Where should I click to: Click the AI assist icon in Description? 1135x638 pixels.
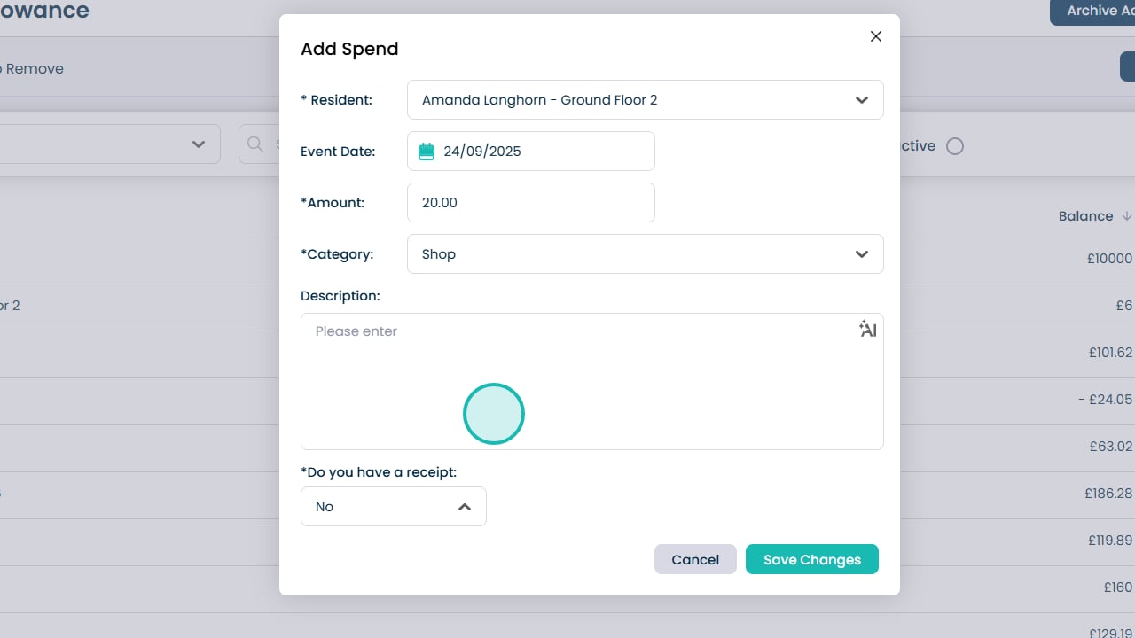[x=868, y=330]
